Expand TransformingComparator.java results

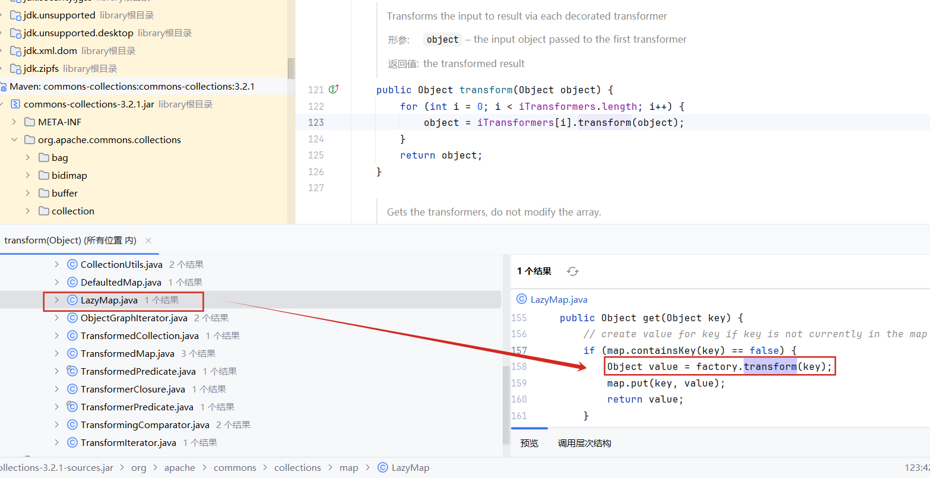pos(56,425)
